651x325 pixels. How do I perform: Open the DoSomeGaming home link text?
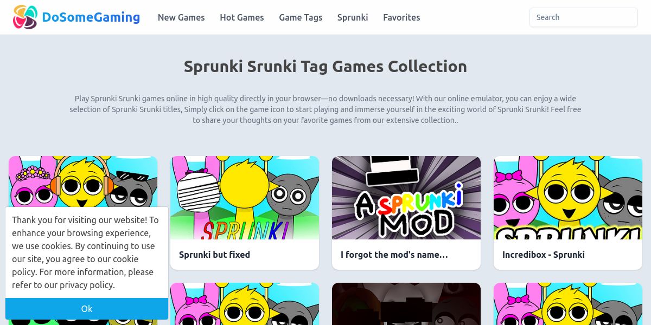pos(91,17)
